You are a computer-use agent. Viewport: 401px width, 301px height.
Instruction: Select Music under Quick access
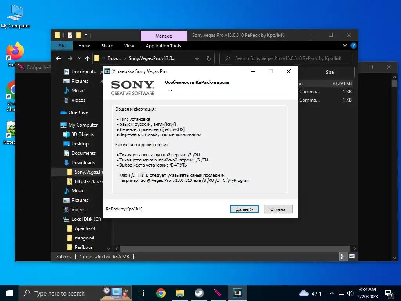click(x=78, y=91)
